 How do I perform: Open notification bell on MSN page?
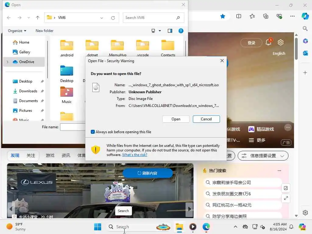click(x=268, y=42)
